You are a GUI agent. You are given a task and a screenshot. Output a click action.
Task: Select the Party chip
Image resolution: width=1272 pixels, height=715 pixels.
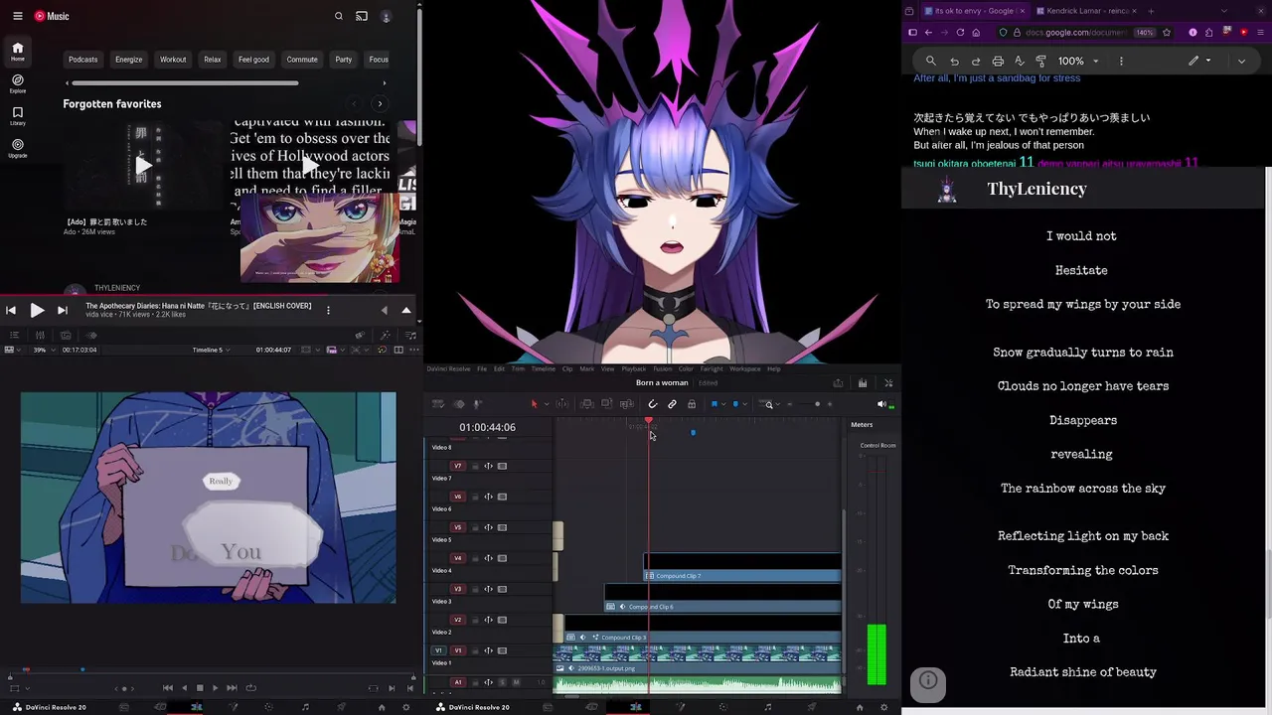click(344, 60)
